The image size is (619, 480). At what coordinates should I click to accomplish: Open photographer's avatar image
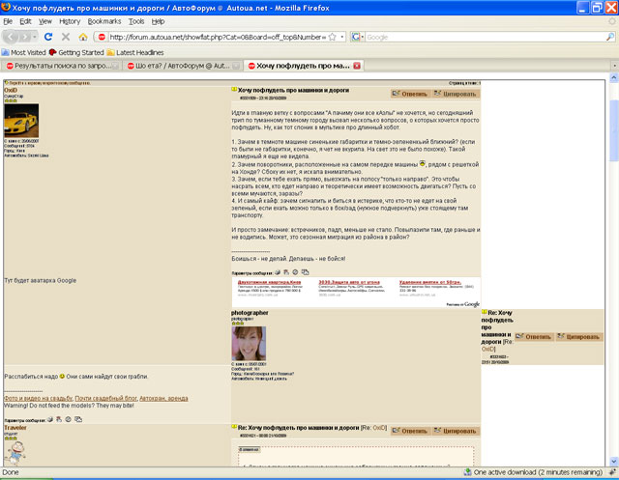(x=249, y=343)
